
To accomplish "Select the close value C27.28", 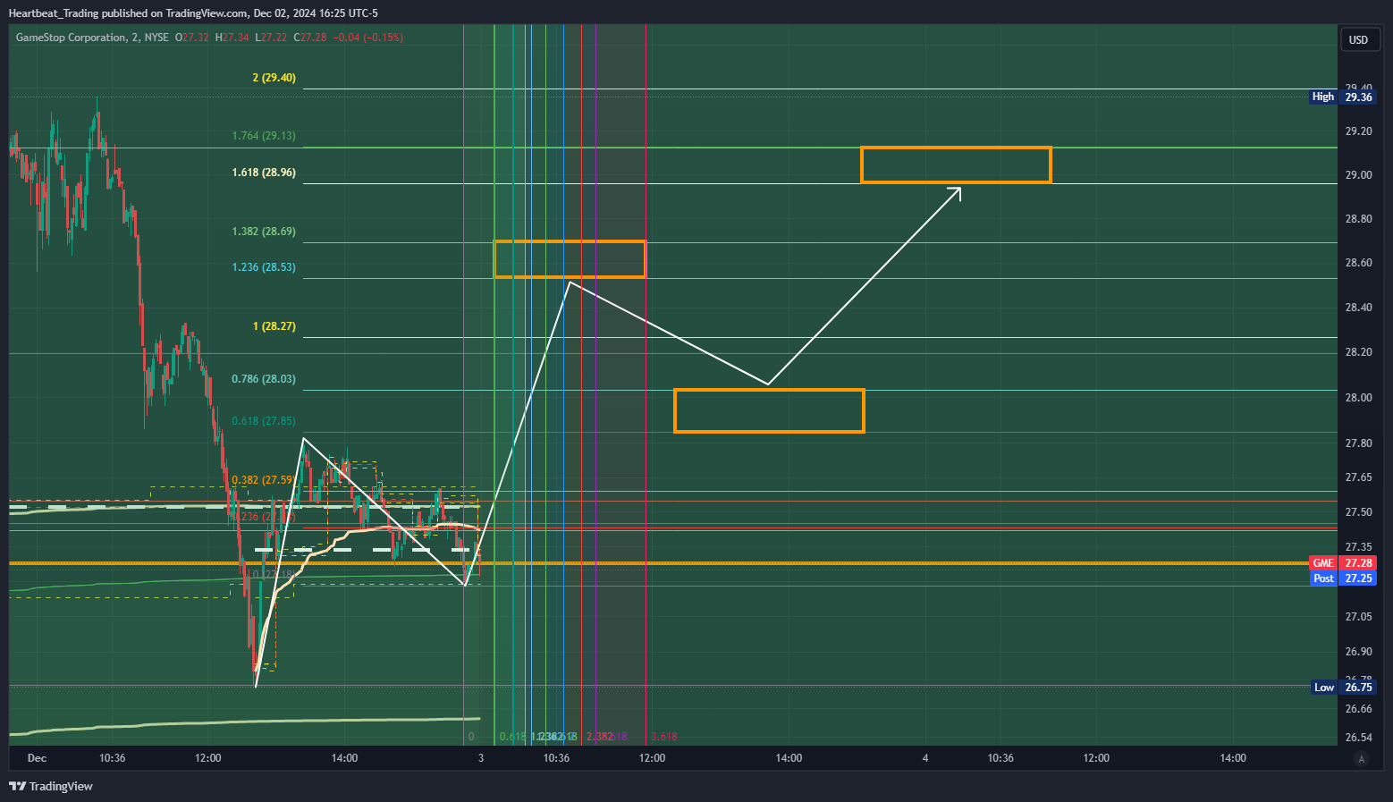I will (310, 38).
